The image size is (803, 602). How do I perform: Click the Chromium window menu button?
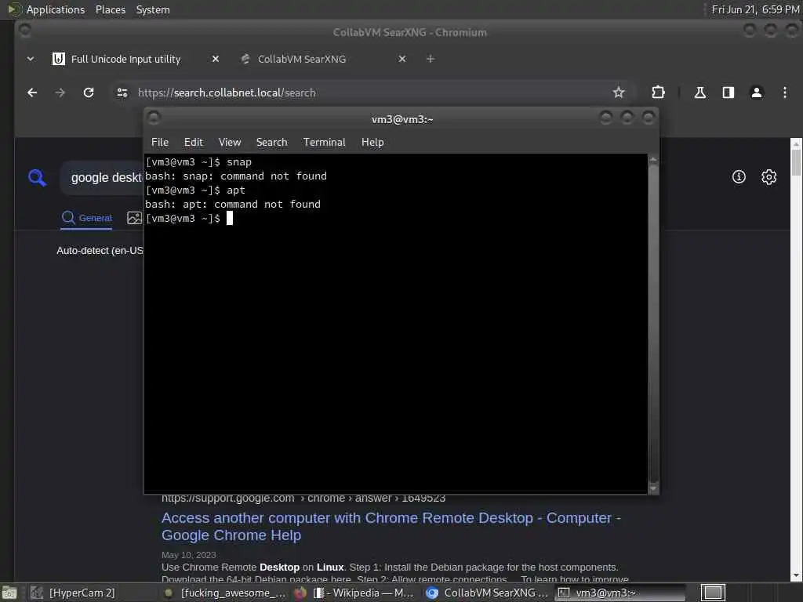tap(24, 31)
